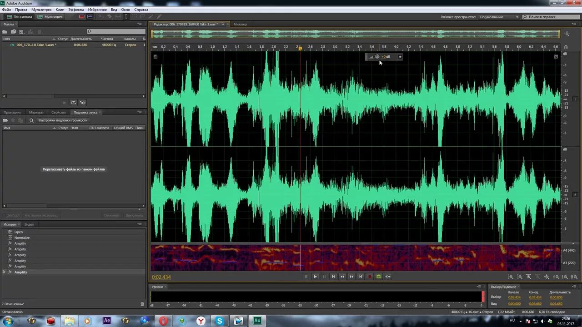The image size is (582, 327).
Task: Switch to Тип сигнала waveform view
Action: tap(19, 17)
